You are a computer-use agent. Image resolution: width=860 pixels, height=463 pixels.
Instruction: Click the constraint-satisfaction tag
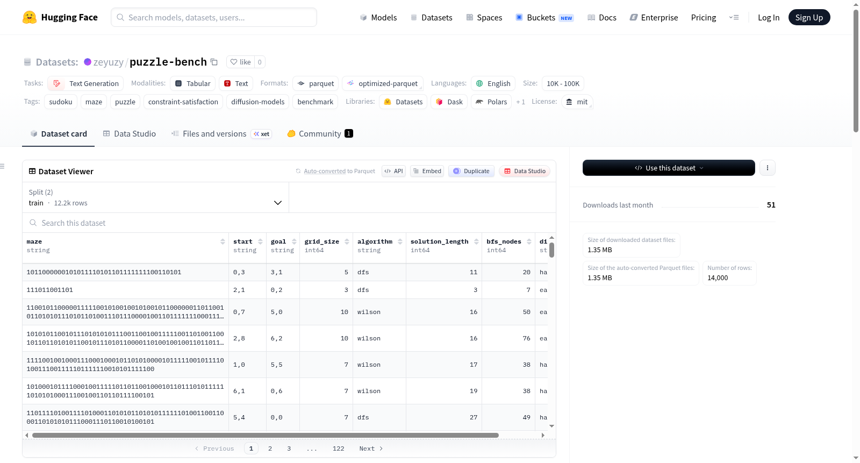click(x=183, y=102)
